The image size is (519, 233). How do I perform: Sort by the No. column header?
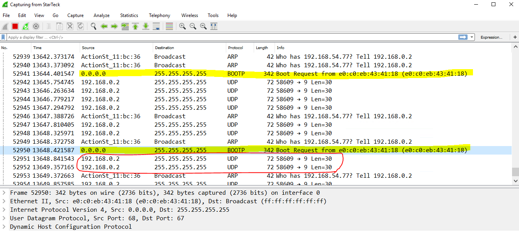point(15,48)
